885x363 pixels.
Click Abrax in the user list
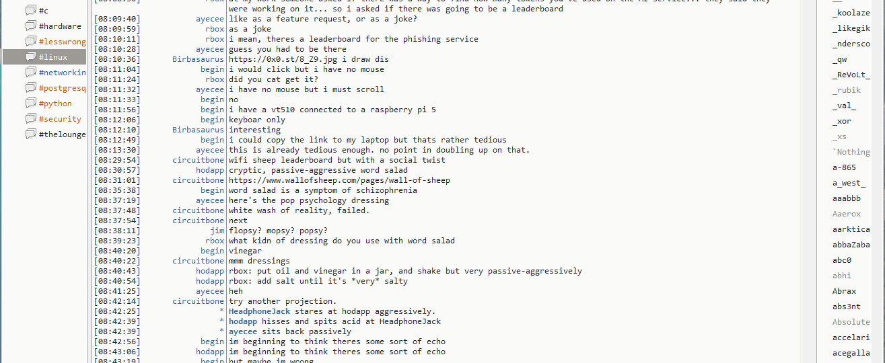(x=844, y=291)
